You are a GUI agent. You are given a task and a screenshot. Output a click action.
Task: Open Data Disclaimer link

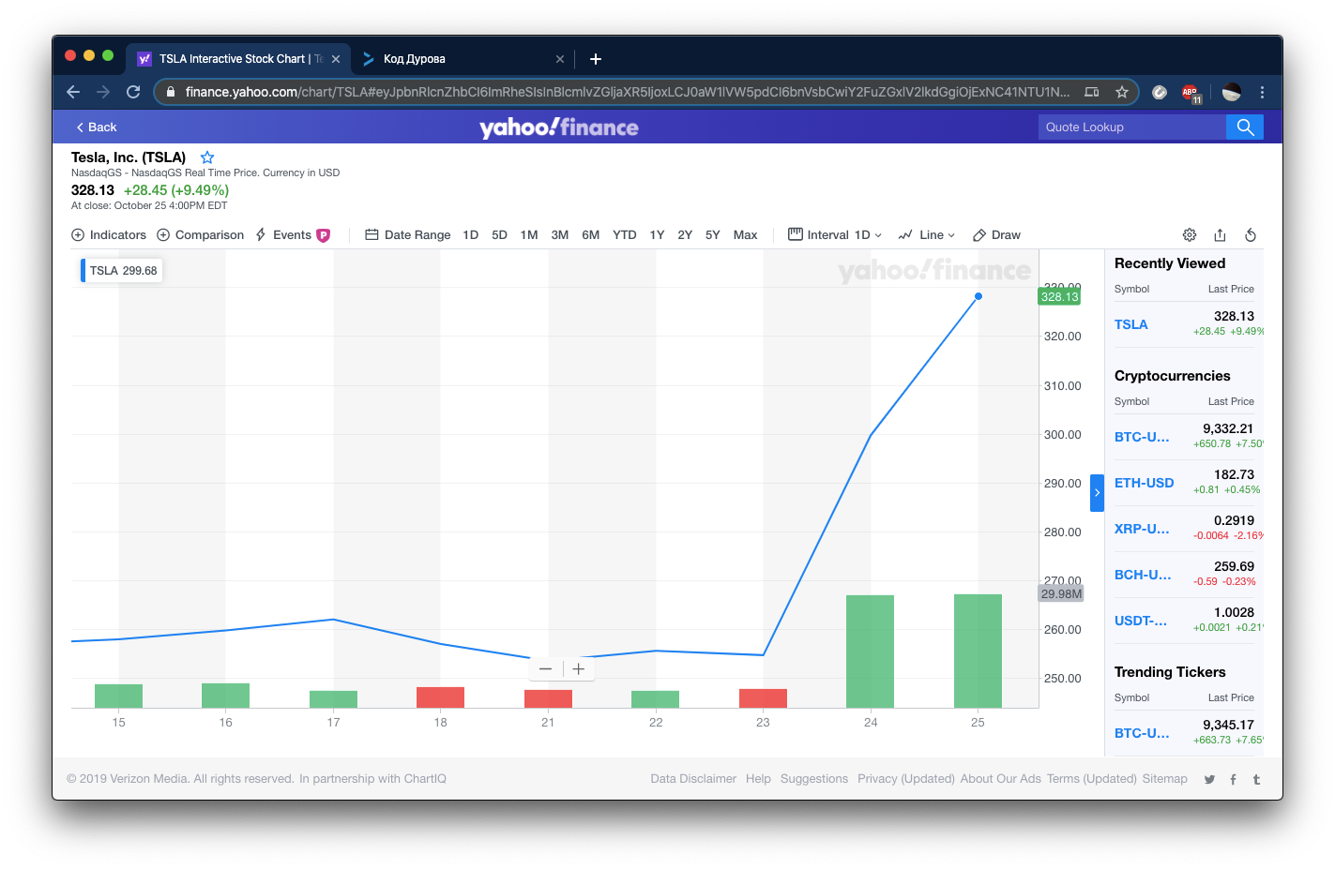[693, 779]
